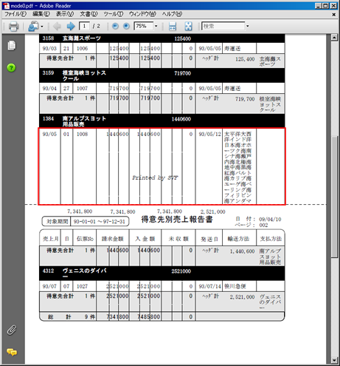Click slip number 1008
340x366 pixels.
[82, 134]
